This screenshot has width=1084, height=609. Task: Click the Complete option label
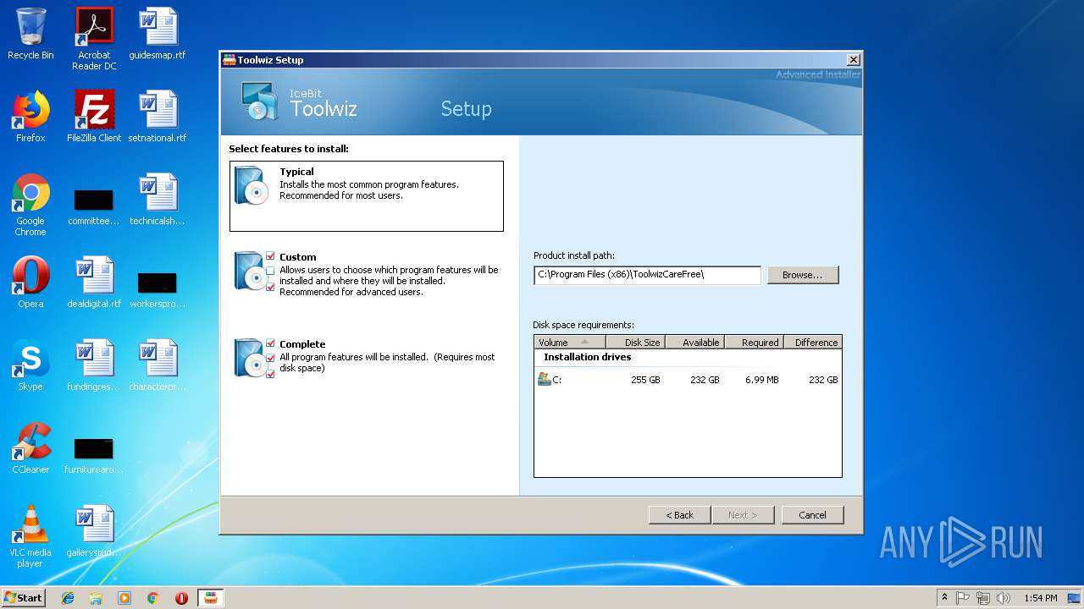[302, 344]
